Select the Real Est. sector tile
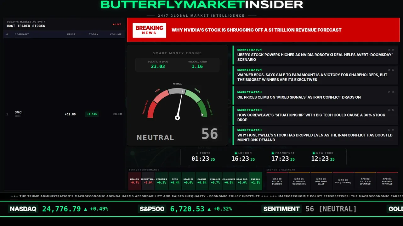Viewport: 403px width, 226px height. [242, 181]
